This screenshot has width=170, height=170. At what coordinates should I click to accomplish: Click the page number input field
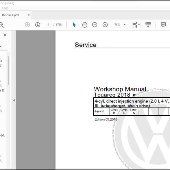pos(49,25)
